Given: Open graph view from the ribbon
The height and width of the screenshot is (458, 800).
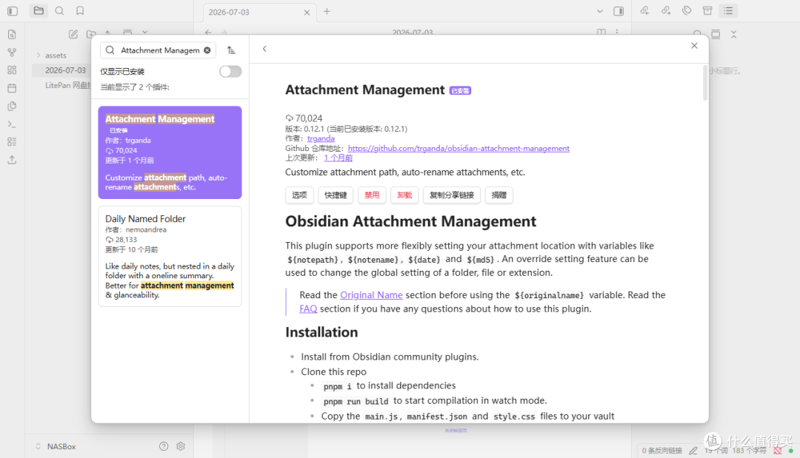Looking at the screenshot, I should 13,53.
